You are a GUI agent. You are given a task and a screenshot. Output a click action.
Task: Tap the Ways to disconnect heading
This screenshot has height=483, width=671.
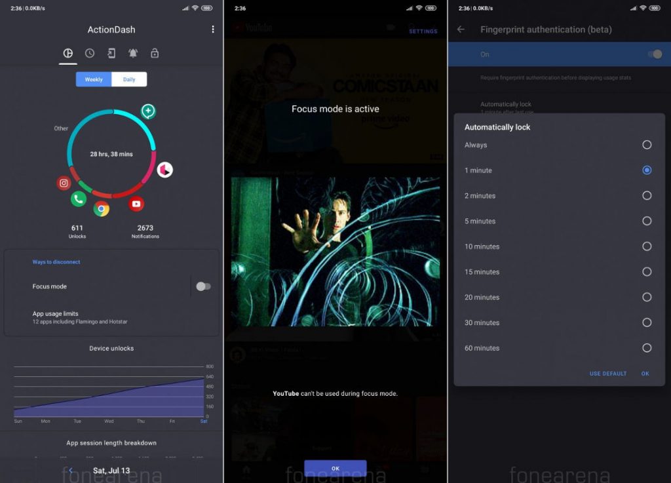[x=56, y=262]
